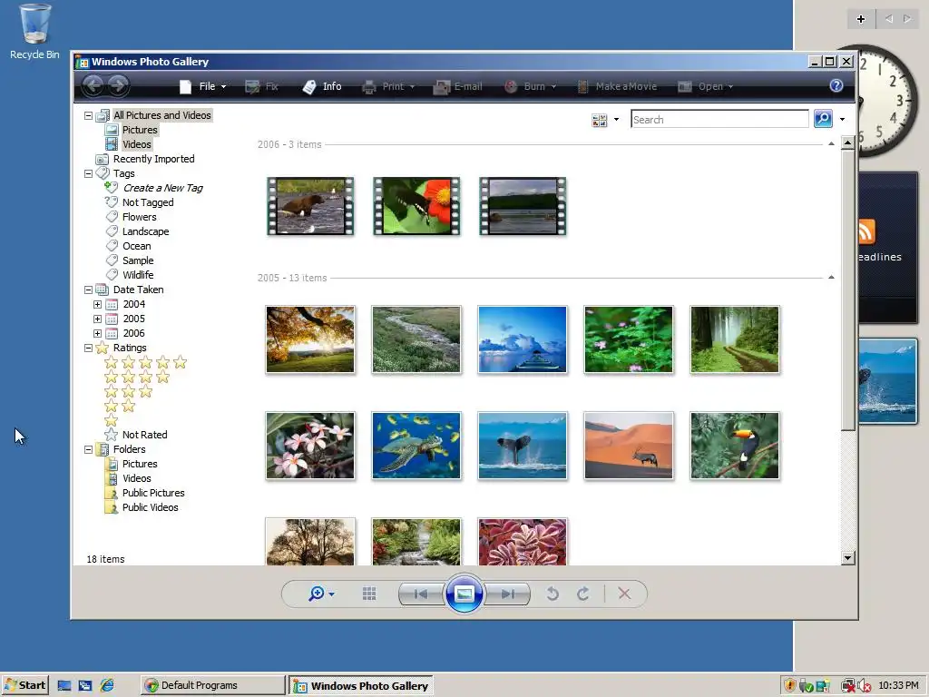Switch to Default Programs taskbar button
This screenshot has width=929, height=697.
pos(213,685)
